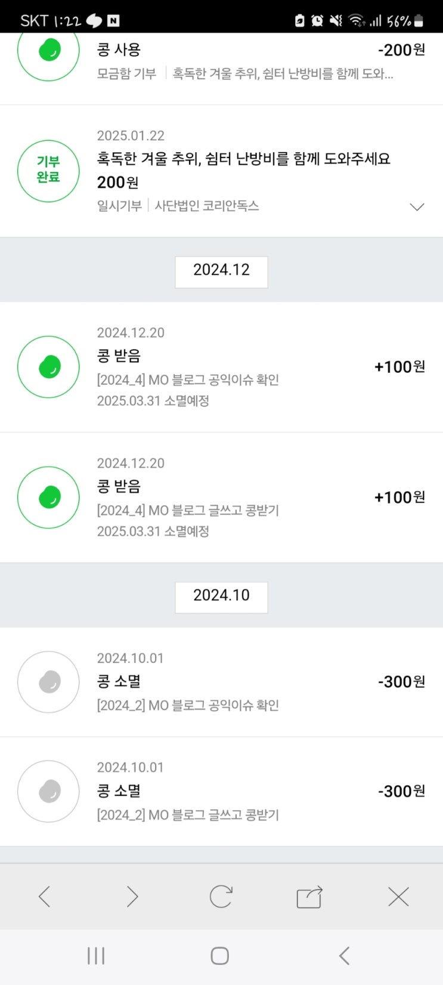Tap the green 기부완료 donation complete badge

[48, 171]
